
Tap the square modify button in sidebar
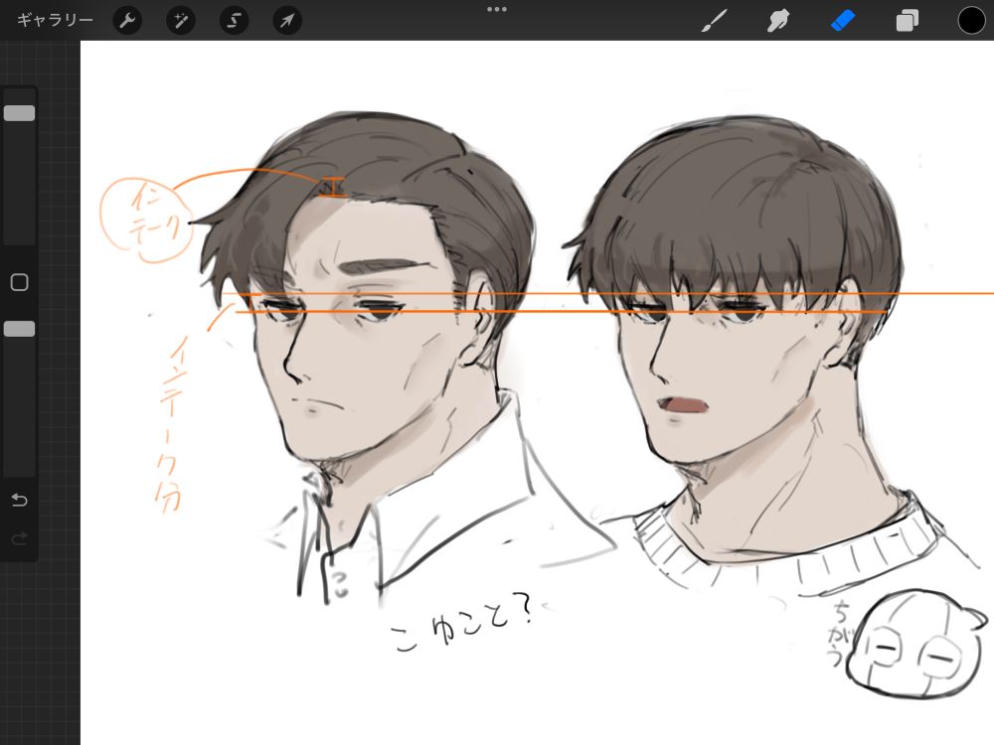(20, 282)
